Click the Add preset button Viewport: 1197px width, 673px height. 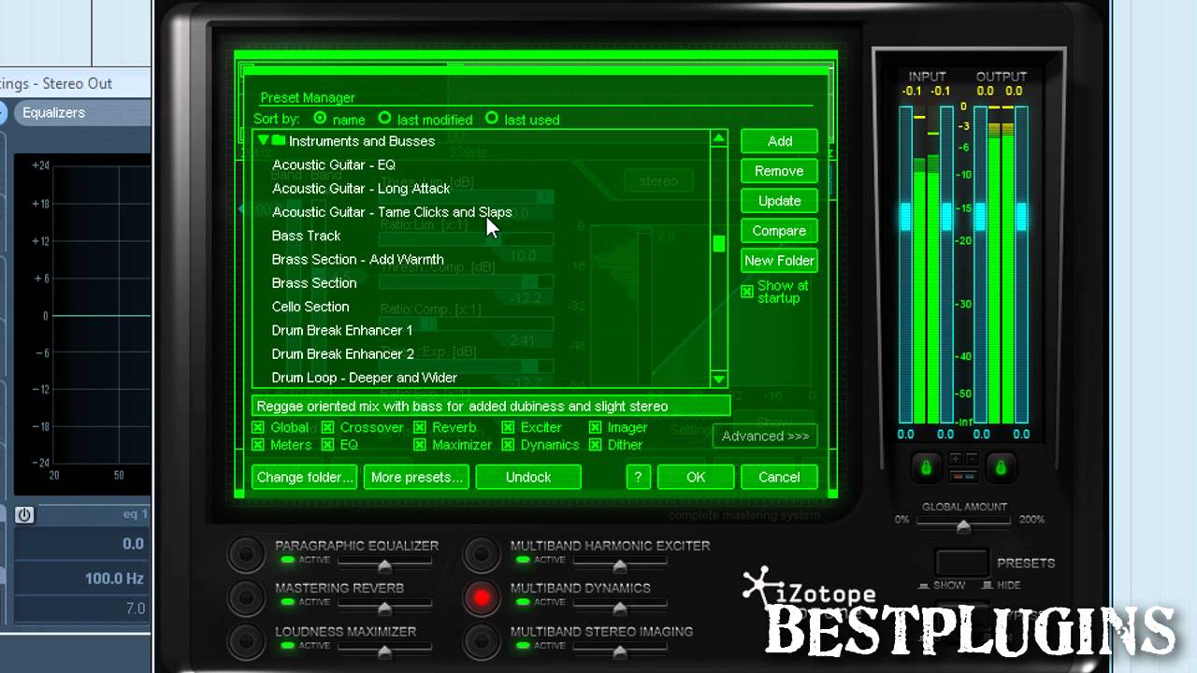pyautogui.click(x=780, y=141)
